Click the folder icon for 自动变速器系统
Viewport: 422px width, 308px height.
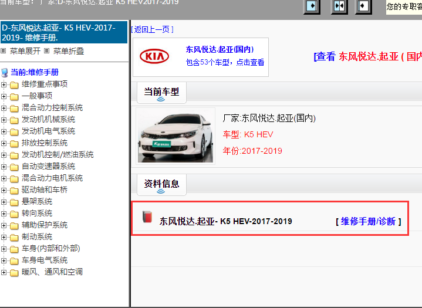[14, 167]
